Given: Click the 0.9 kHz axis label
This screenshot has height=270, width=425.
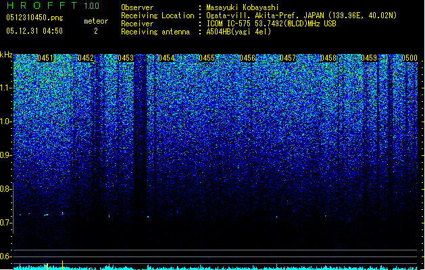Looking at the screenshot, I should click(x=6, y=155).
